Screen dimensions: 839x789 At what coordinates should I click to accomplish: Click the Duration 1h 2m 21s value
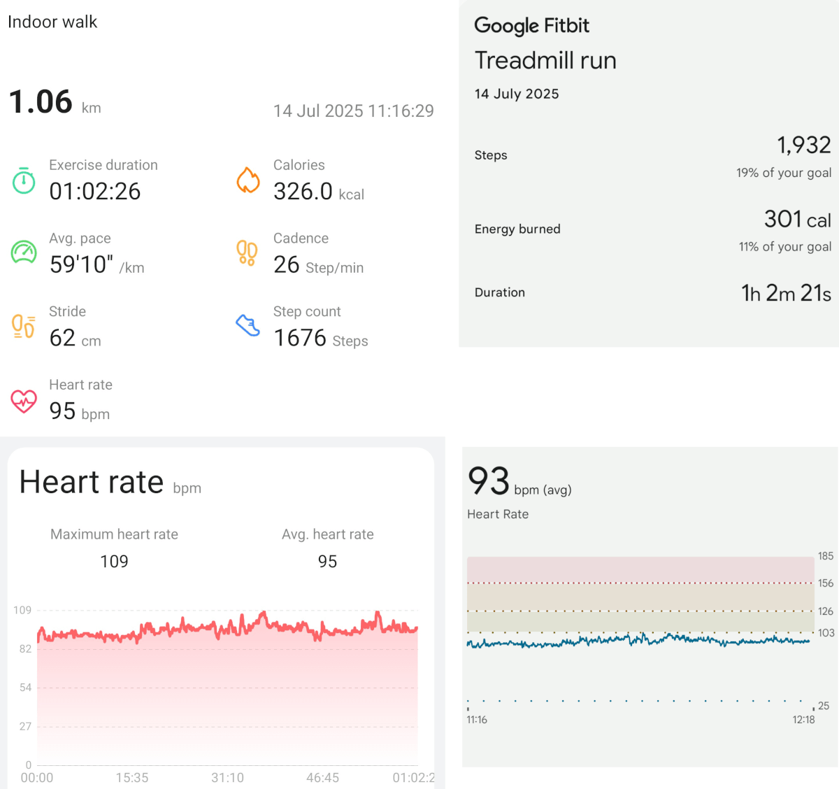tap(786, 293)
